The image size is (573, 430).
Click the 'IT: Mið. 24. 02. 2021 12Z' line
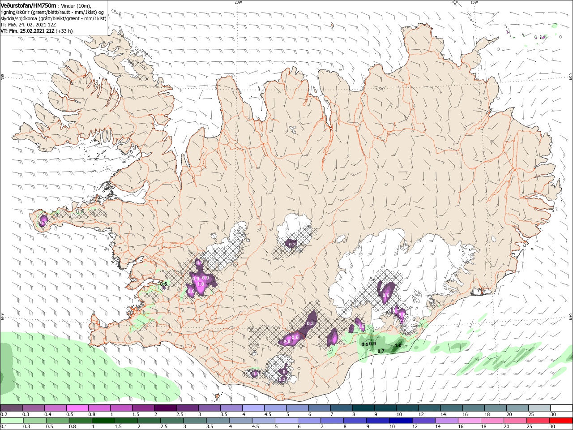pos(28,25)
